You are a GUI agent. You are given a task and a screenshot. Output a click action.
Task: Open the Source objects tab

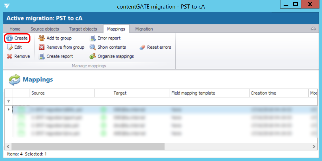[45, 29]
